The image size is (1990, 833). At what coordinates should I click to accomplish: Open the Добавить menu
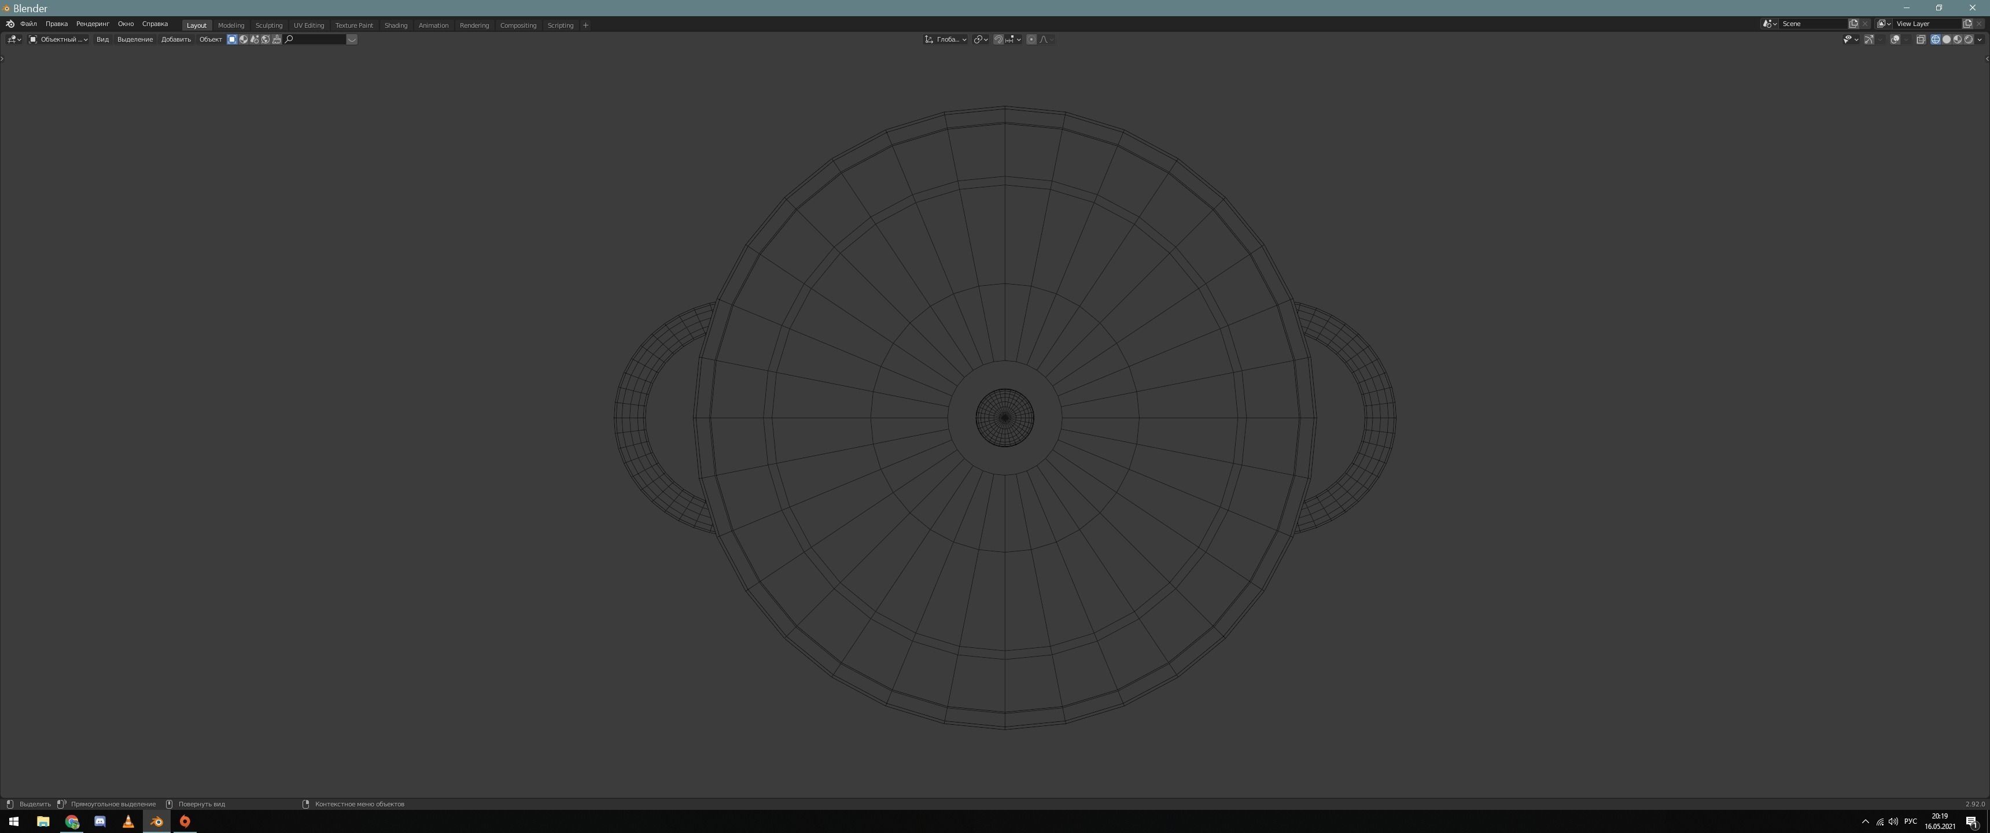coord(175,39)
